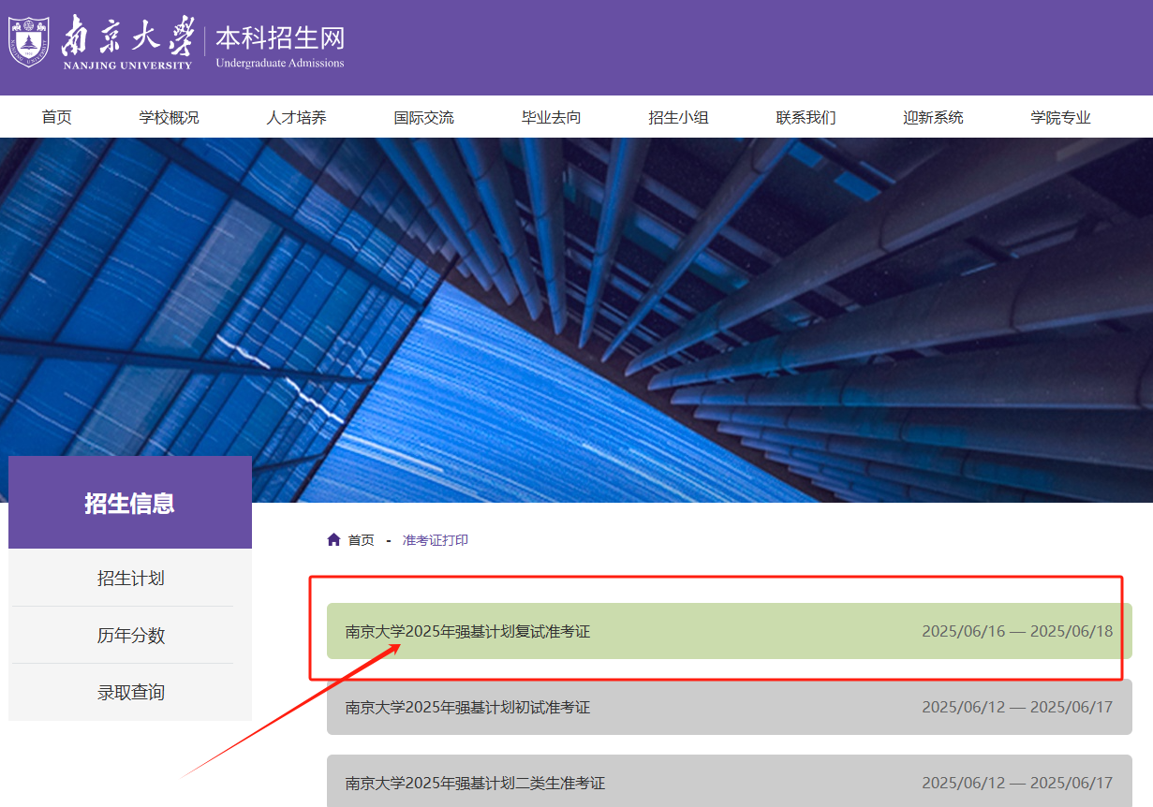This screenshot has height=807, width=1153.
Task: Click the 南京大学 calligraphy wordmark
Action: pyautogui.click(x=126, y=37)
